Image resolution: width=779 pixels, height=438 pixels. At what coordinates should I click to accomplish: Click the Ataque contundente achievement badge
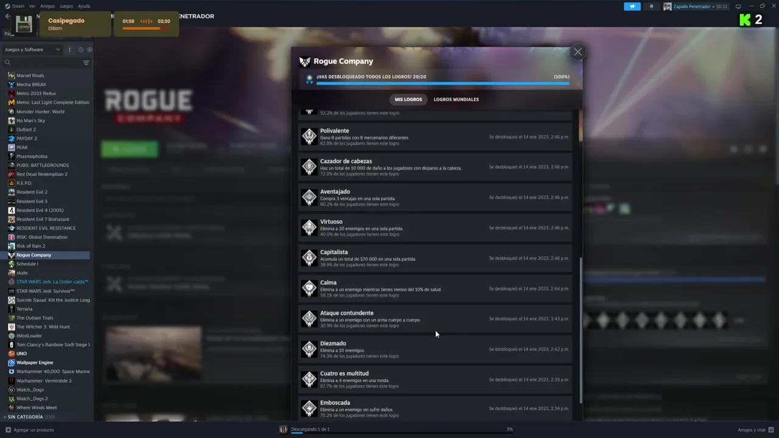[309, 319]
